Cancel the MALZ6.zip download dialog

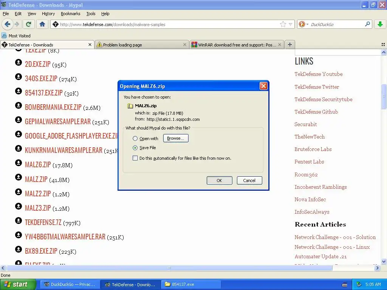pyautogui.click(x=249, y=180)
